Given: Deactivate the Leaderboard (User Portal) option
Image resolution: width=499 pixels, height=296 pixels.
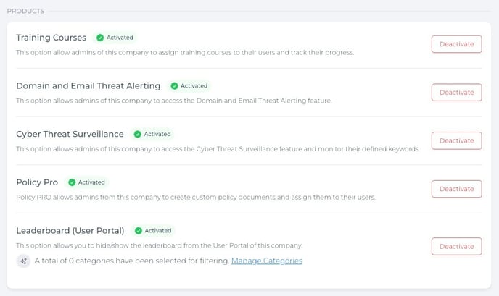Looking at the screenshot, I should (456, 246).
